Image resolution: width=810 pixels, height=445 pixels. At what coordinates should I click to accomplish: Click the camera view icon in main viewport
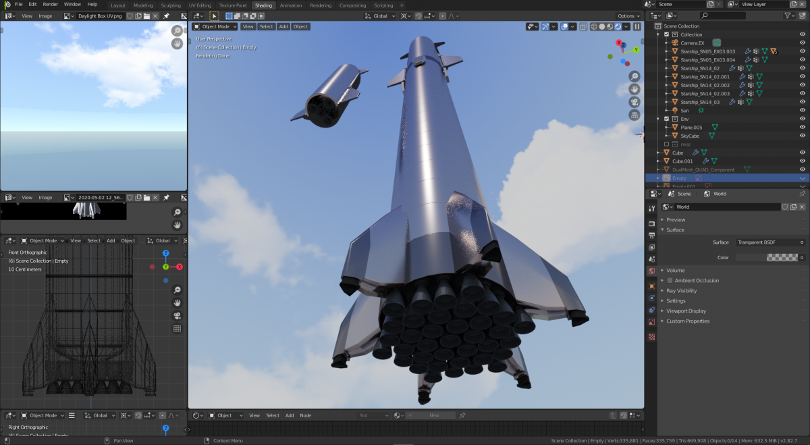pos(634,102)
